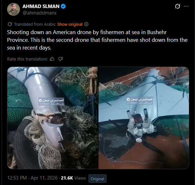This screenshot has height=185, width=195.
Task: Rate the translation with thumbs up
Action: coord(52,59)
